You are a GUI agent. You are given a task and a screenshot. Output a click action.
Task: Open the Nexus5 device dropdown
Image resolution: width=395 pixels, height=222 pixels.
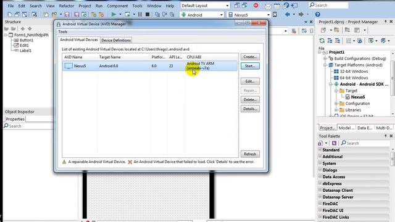(x=268, y=15)
